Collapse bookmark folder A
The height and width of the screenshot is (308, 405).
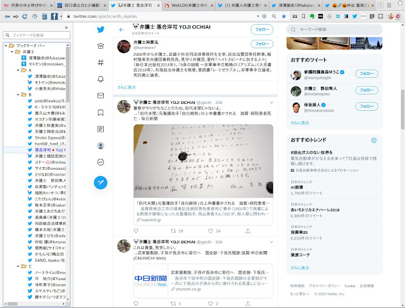[x=18, y=70]
